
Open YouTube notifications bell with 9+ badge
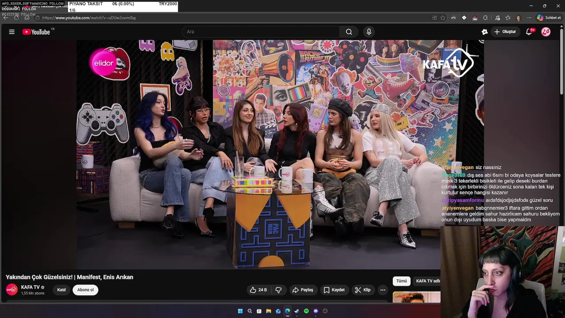(529, 32)
